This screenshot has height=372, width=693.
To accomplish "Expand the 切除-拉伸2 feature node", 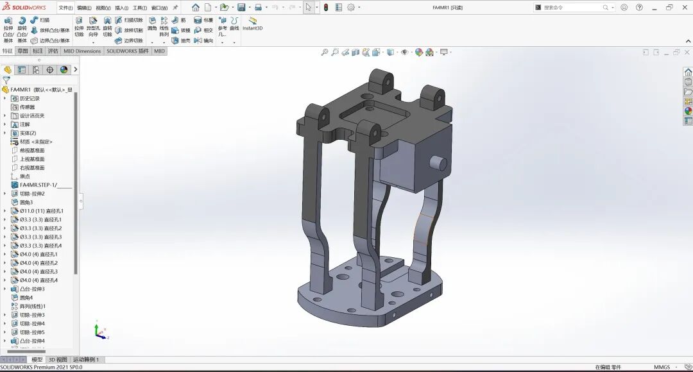I will click(5, 194).
